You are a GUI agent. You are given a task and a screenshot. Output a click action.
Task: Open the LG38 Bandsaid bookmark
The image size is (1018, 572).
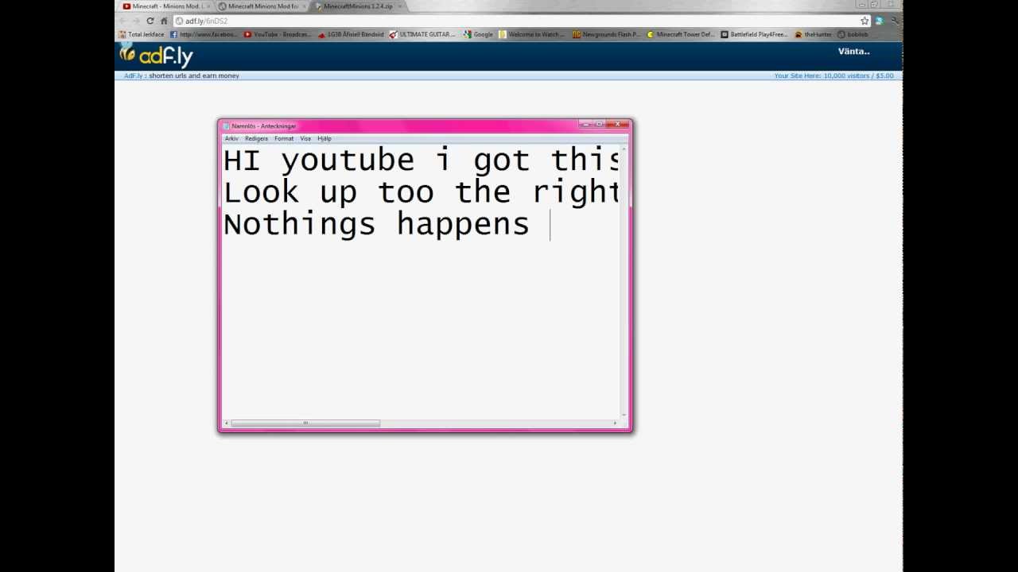(350, 34)
